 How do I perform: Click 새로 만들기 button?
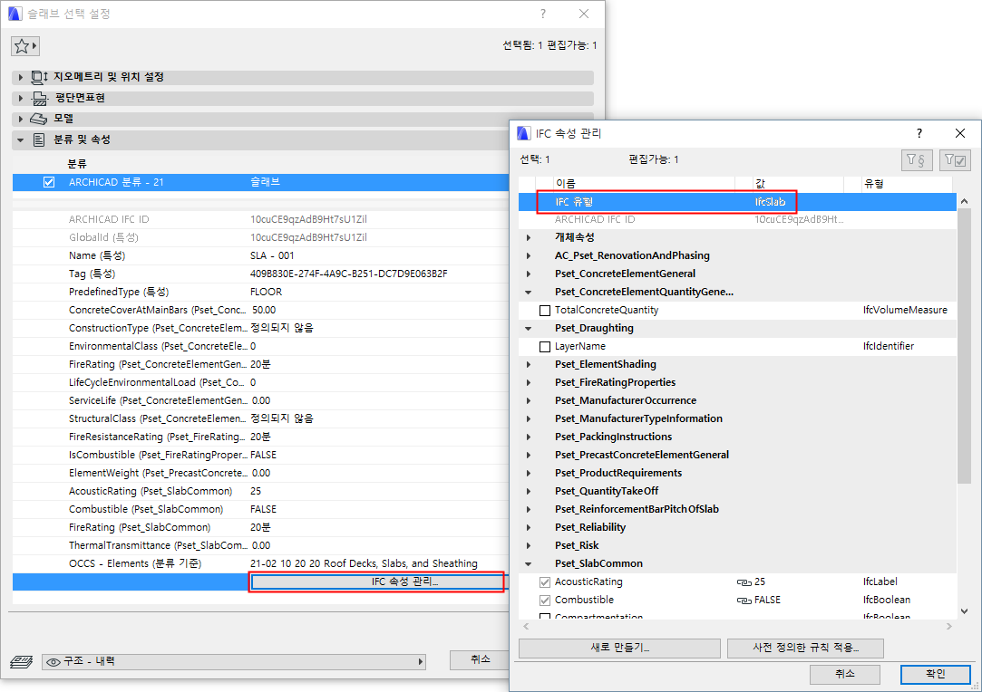click(619, 649)
